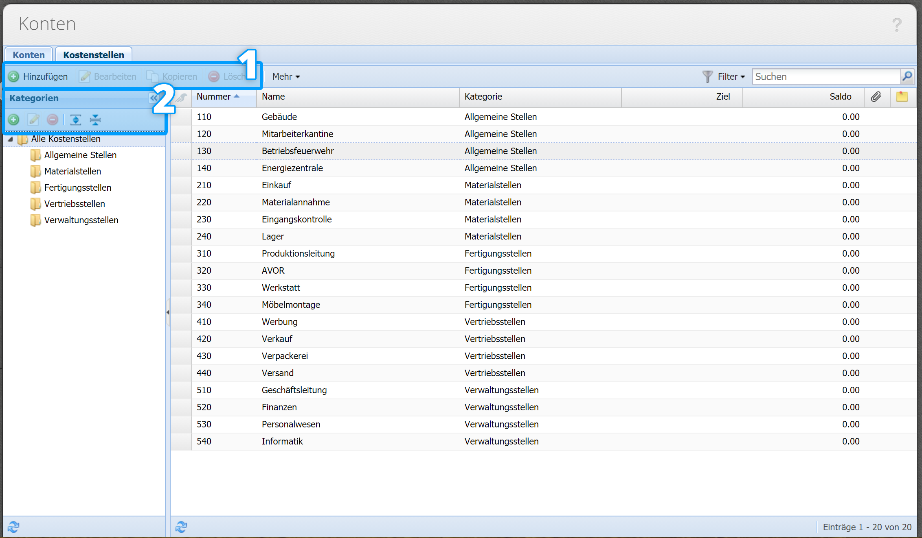Click the search magnifier icon
The width and height of the screenshot is (922, 538).
(x=907, y=76)
